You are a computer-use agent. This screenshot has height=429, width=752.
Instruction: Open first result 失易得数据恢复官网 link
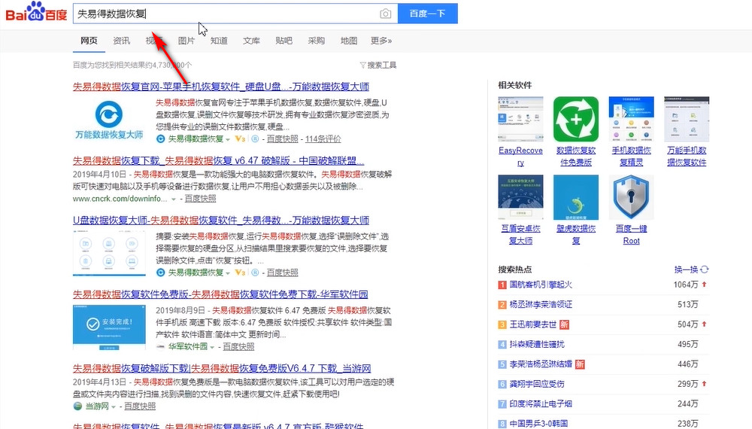pyautogui.click(x=221, y=87)
